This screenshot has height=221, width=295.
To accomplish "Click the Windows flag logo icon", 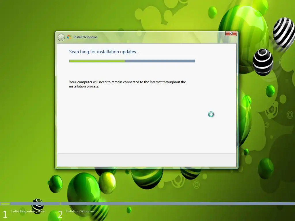I will pyautogui.click(x=69, y=37).
